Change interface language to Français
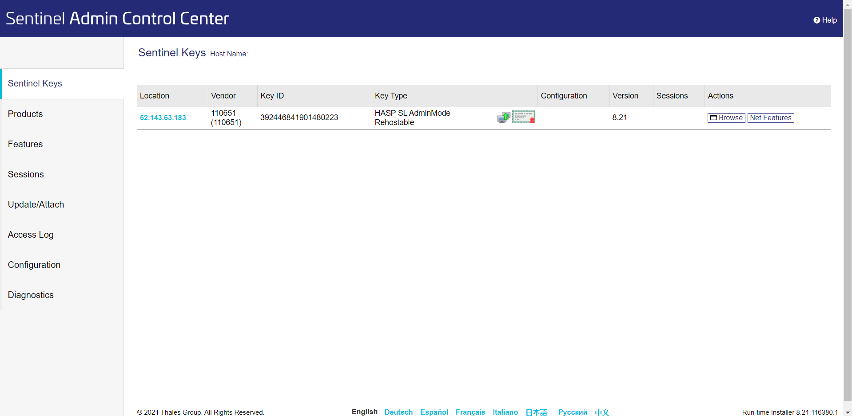This screenshot has height=416, width=852. point(470,412)
